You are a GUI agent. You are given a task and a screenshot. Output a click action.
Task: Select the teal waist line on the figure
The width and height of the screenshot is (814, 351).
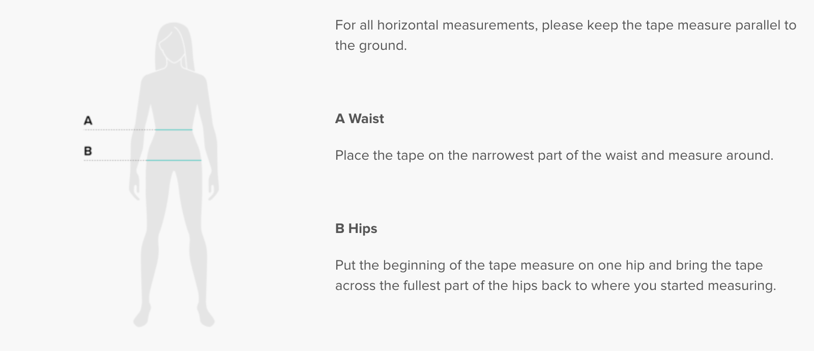173,130
